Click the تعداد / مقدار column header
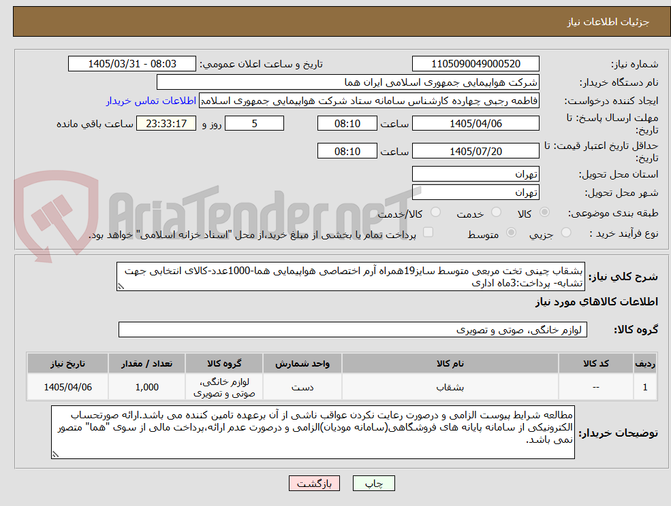The height and width of the screenshot is (506, 671). click(x=146, y=364)
